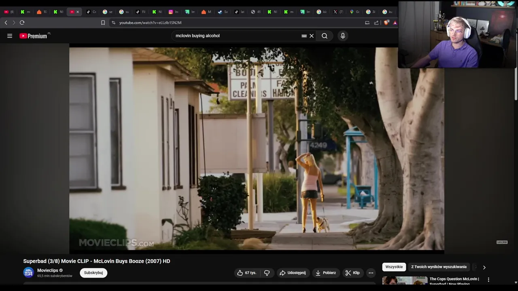Start voice search with microphone

(x=343, y=36)
